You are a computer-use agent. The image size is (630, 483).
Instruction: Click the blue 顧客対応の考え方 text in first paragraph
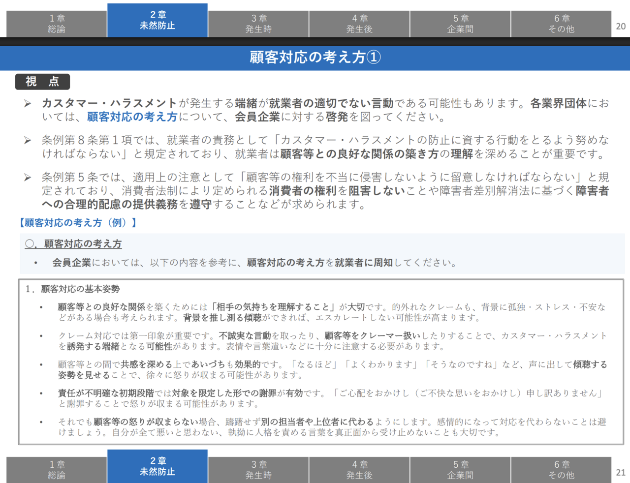point(132,117)
